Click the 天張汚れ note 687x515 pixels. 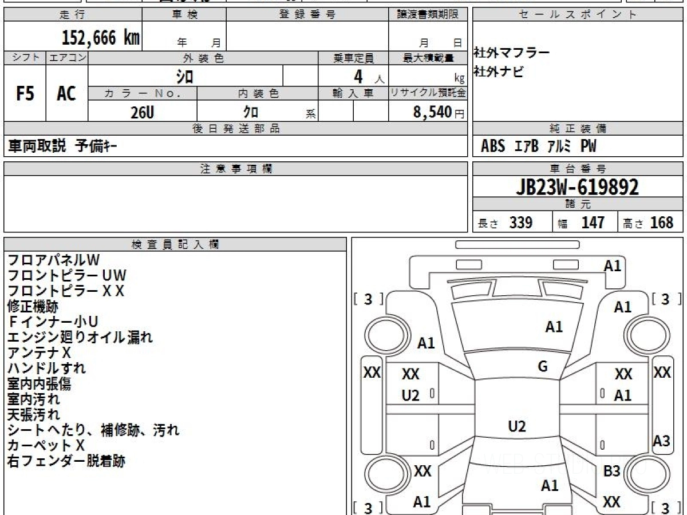[33, 414]
